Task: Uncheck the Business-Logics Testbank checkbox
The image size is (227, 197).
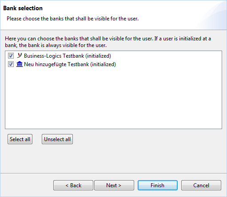Action: tap(11, 56)
